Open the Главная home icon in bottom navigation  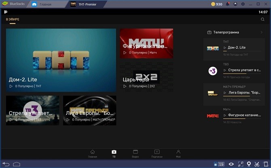pos(93,152)
